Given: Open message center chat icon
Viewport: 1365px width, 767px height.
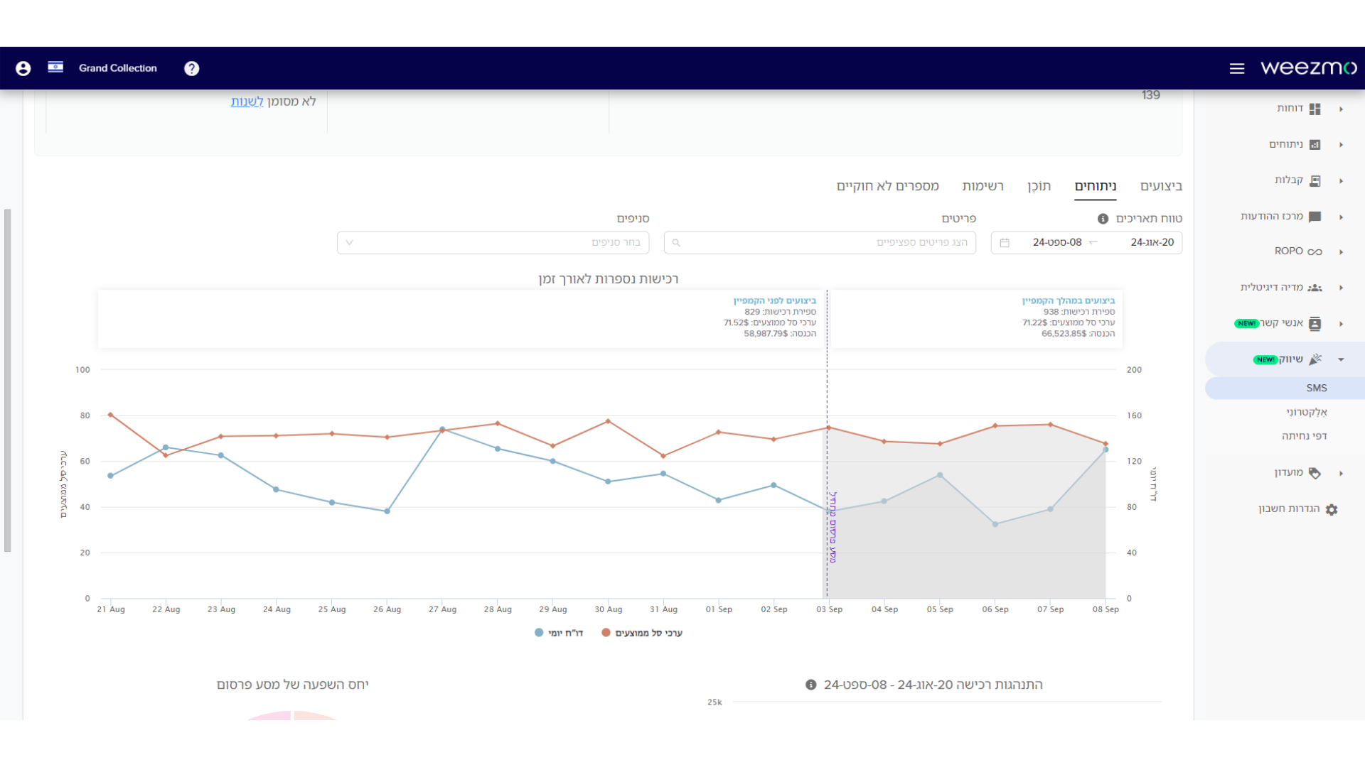Looking at the screenshot, I should [1315, 217].
